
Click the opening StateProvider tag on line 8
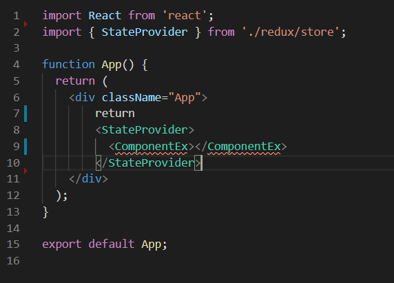pyautogui.click(x=145, y=130)
